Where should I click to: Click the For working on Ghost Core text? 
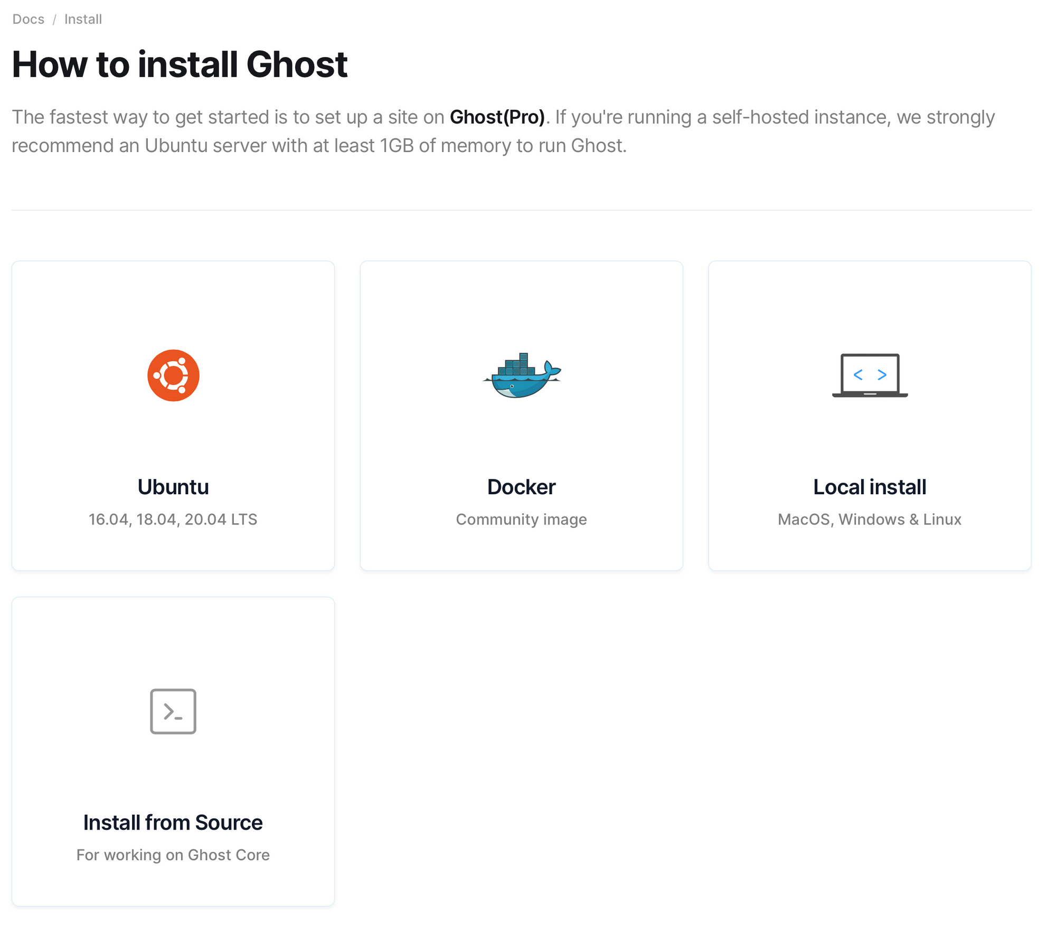[x=173, y=855]
